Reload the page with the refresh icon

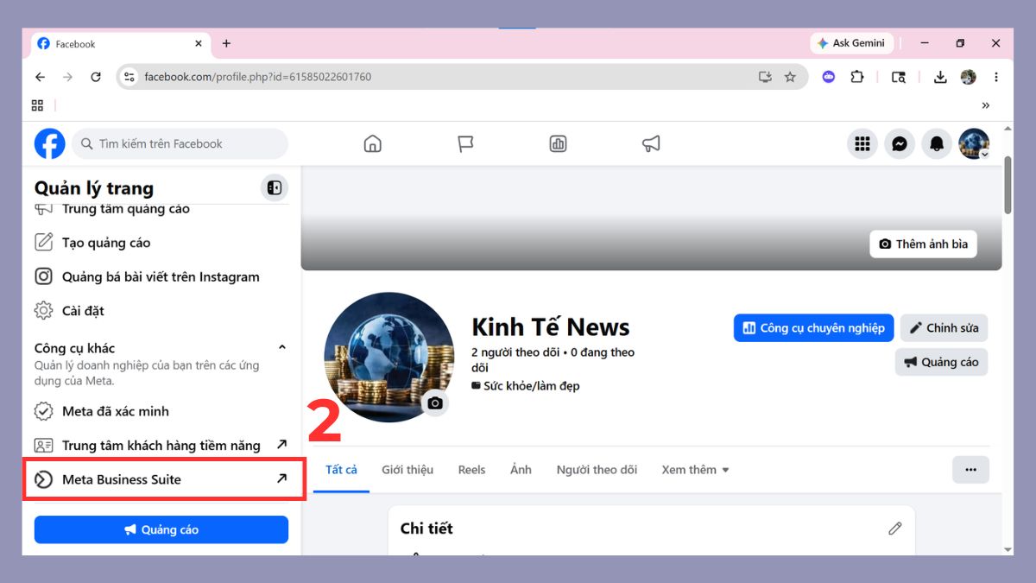coord(96,77)
